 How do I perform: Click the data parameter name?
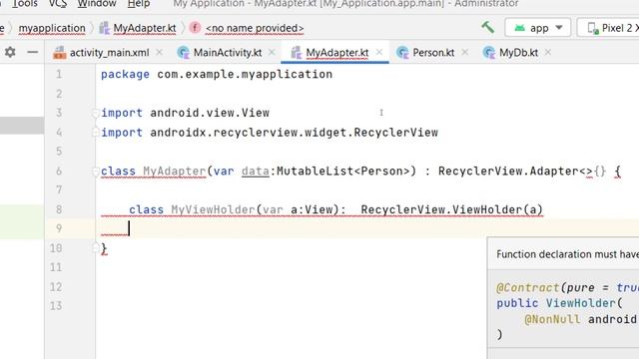pyautogui.click(x=256, y=171)
